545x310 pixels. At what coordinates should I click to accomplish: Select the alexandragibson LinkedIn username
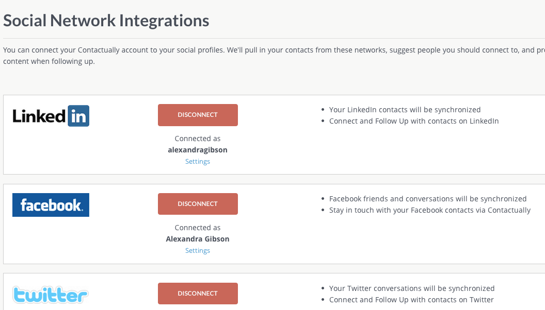tap(198, 150)
